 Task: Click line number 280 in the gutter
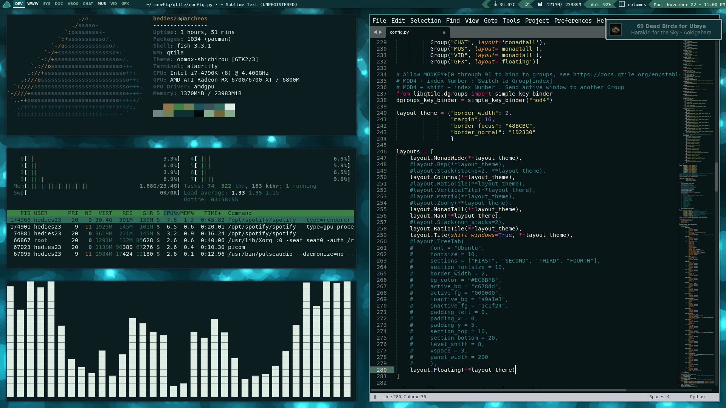[x=382, y=370]
